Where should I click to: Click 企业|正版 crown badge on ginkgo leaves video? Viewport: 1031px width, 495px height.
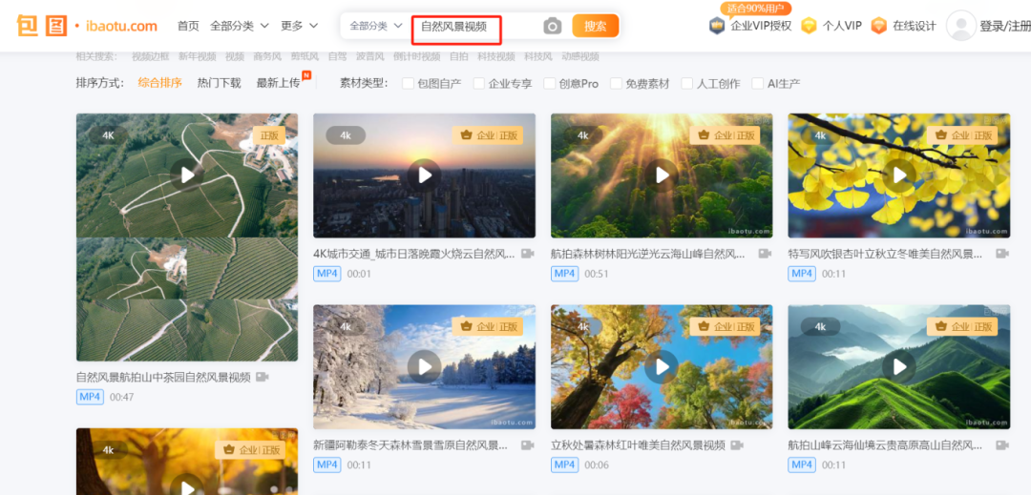pos(962,135)
